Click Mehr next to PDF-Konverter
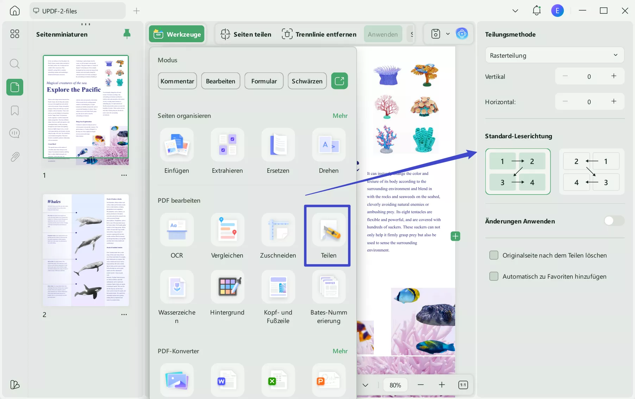 click(340, 351)
